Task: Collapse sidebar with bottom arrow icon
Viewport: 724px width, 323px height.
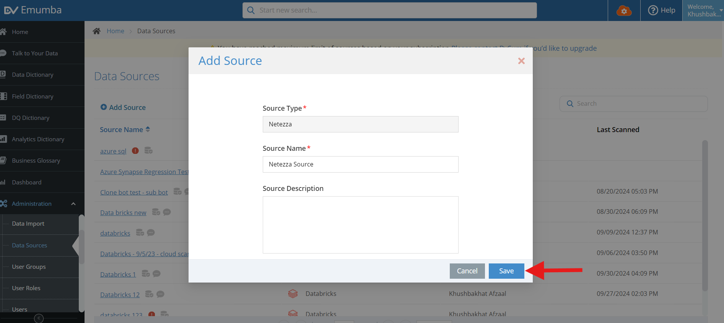Action: click(x=39, y=318)
